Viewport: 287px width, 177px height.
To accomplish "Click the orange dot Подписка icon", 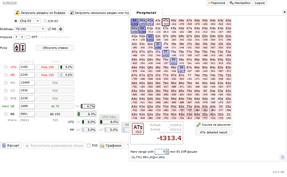I will pyautogui.click(x=209, y=3).
